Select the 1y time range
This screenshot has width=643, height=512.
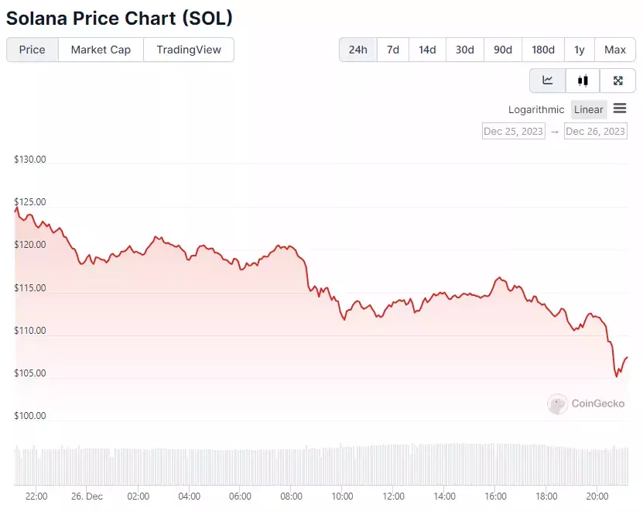click(x=579, y=50)
